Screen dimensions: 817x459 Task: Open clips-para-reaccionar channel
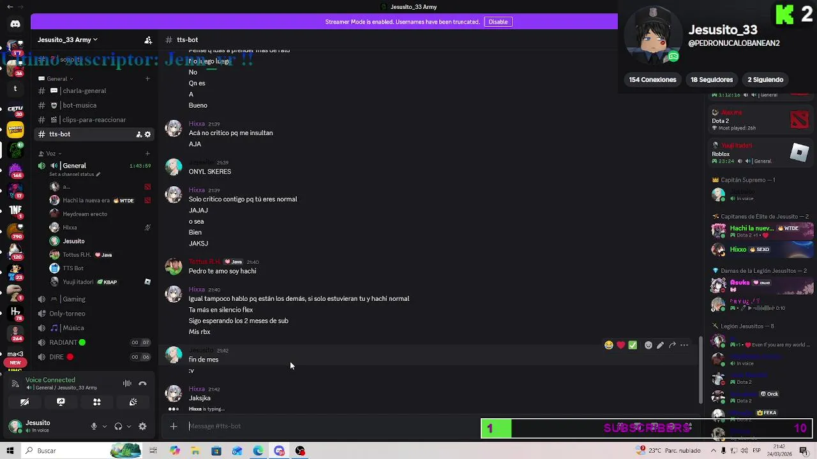93,120
